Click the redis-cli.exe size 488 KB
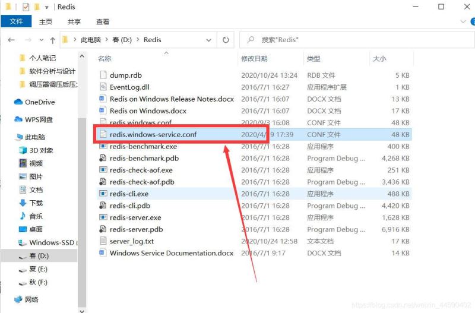The height and width of the screenshot is (313, 475). click(x=398, y=194)
